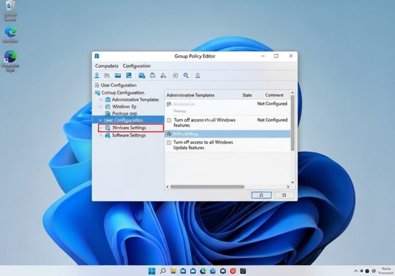This screenshot has width=395, height=276.
Task: Select 'Turn off access to all Windows features'
Action: coord(205,123)
